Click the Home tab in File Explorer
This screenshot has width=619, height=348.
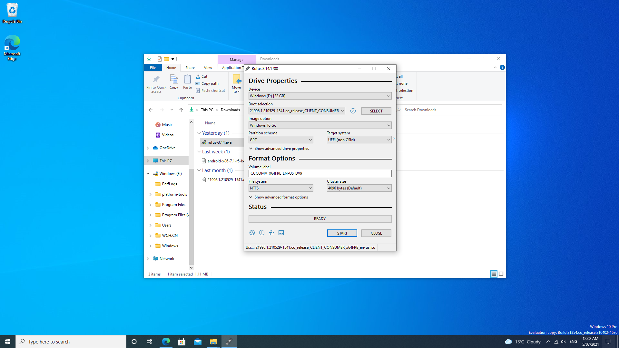point(171,67)
